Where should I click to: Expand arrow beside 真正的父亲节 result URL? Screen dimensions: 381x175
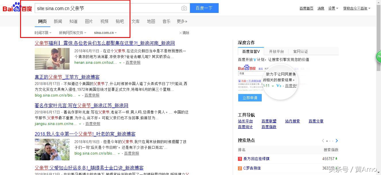pyautogui.click(x=79, y=95)
